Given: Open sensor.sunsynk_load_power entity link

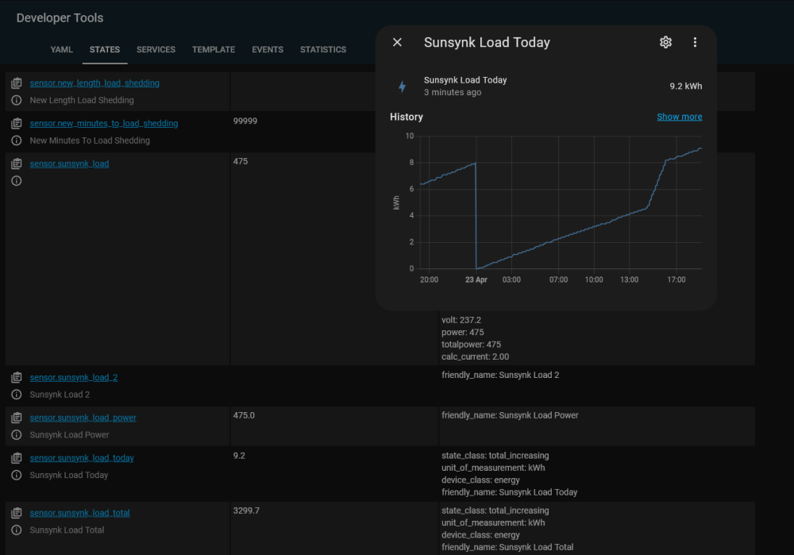Looking at the screenshot, I should tap(83, 418).
